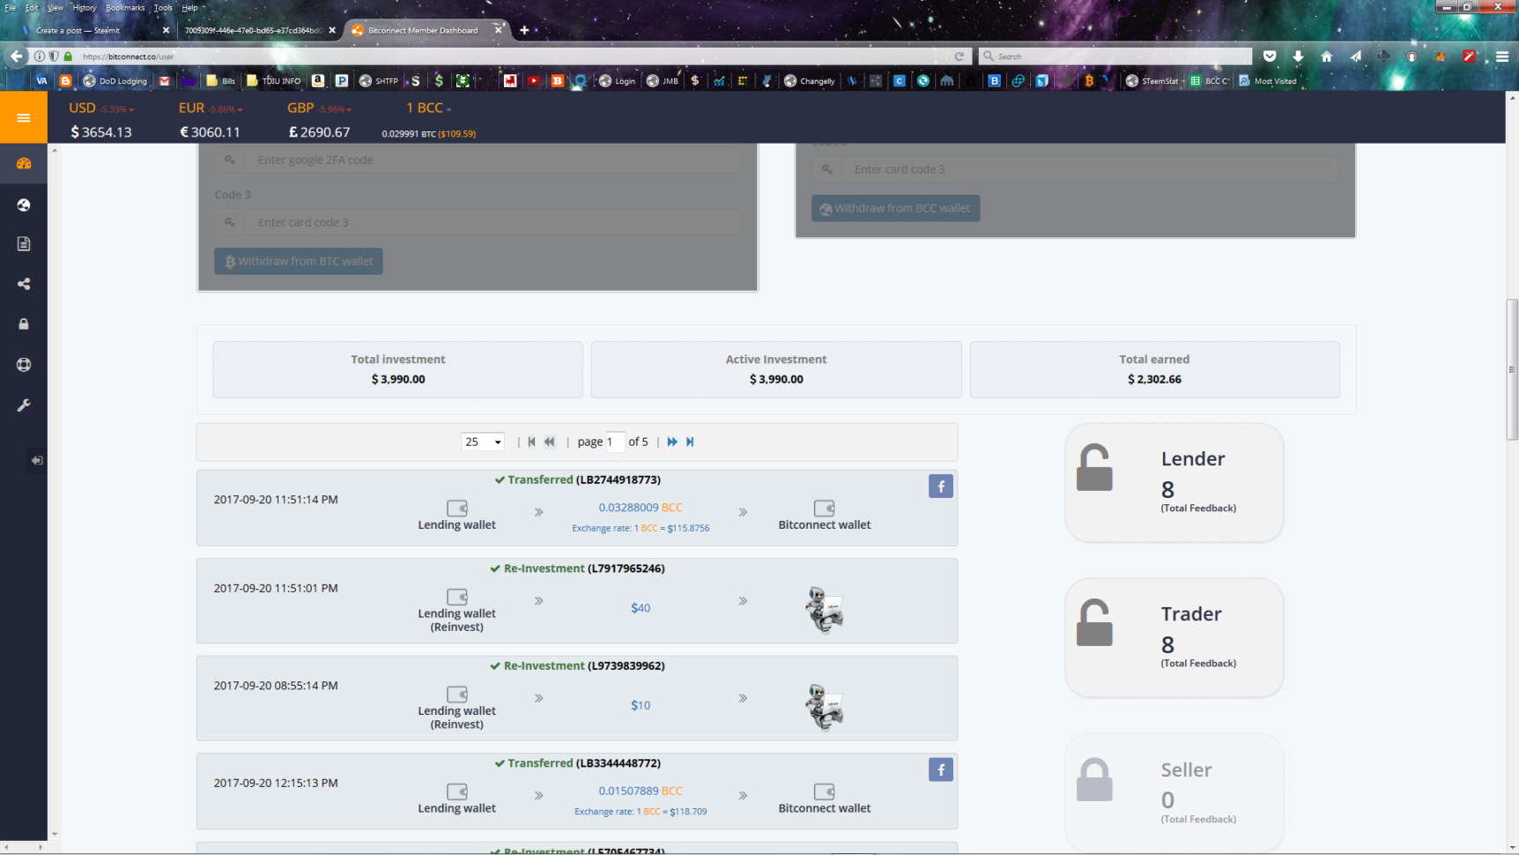The image size is (1519, 855).
Task: Jump to last page of transactions
Action: [x=690, y=442]
